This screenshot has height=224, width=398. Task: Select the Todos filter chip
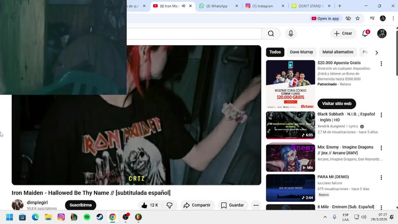pyautogui.click(x=275, y=52)
